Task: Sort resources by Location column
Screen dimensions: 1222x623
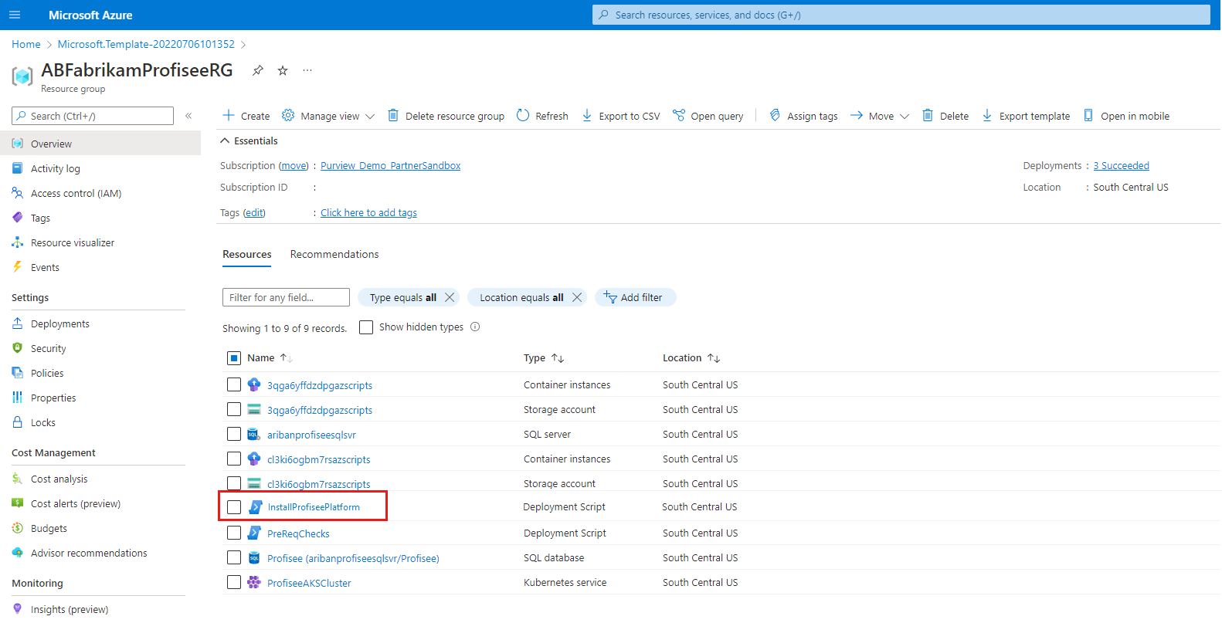Action: tap(691, 358)
